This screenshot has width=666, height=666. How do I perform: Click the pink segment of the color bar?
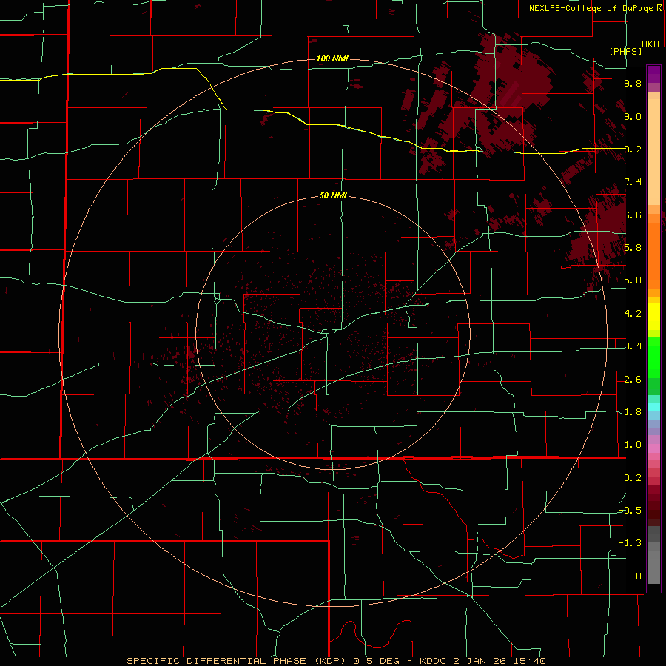(653, 448)
